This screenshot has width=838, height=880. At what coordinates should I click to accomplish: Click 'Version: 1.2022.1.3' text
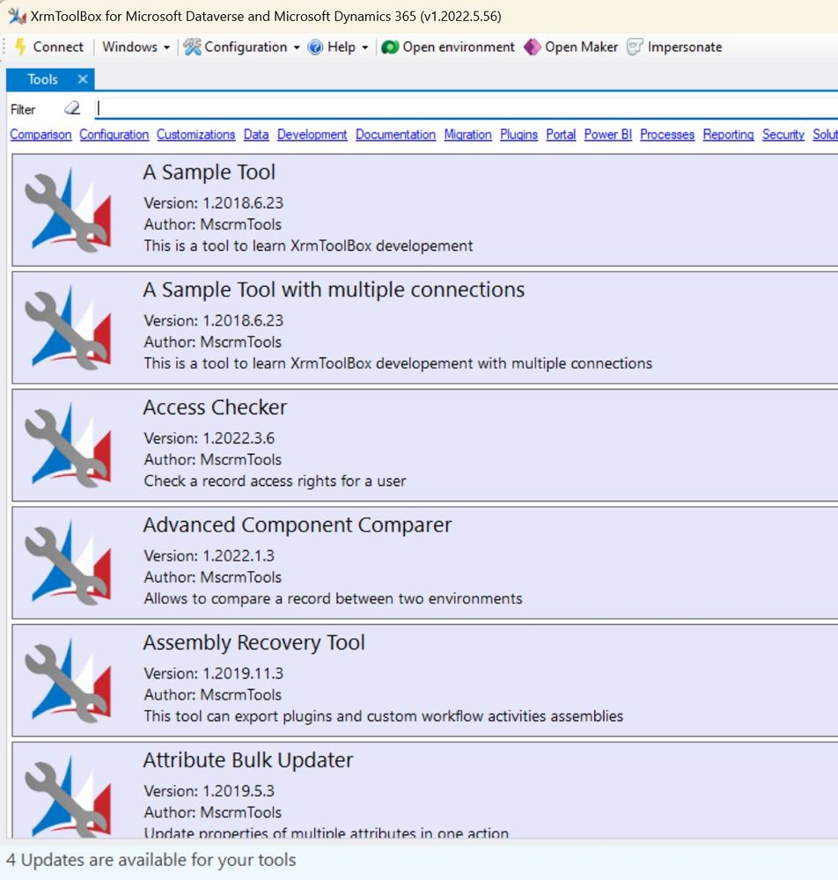click(x=209, y=555)
